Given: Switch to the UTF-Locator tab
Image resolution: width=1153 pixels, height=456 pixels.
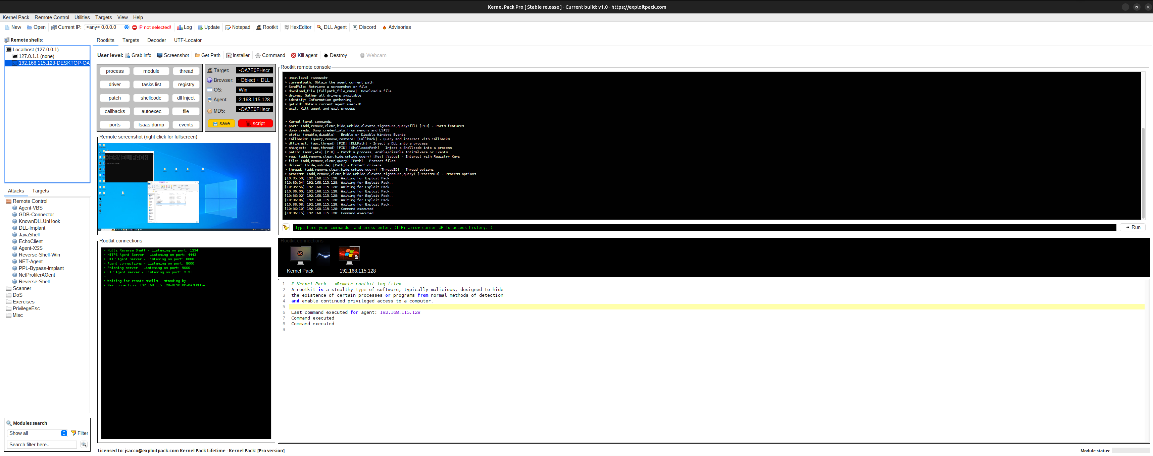Looking at the screenshot, I should (188, 40).
